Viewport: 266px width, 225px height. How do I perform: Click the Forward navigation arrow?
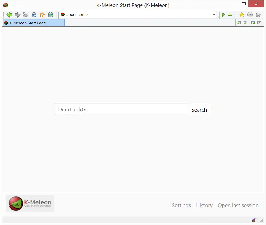[x=18, y=15]
